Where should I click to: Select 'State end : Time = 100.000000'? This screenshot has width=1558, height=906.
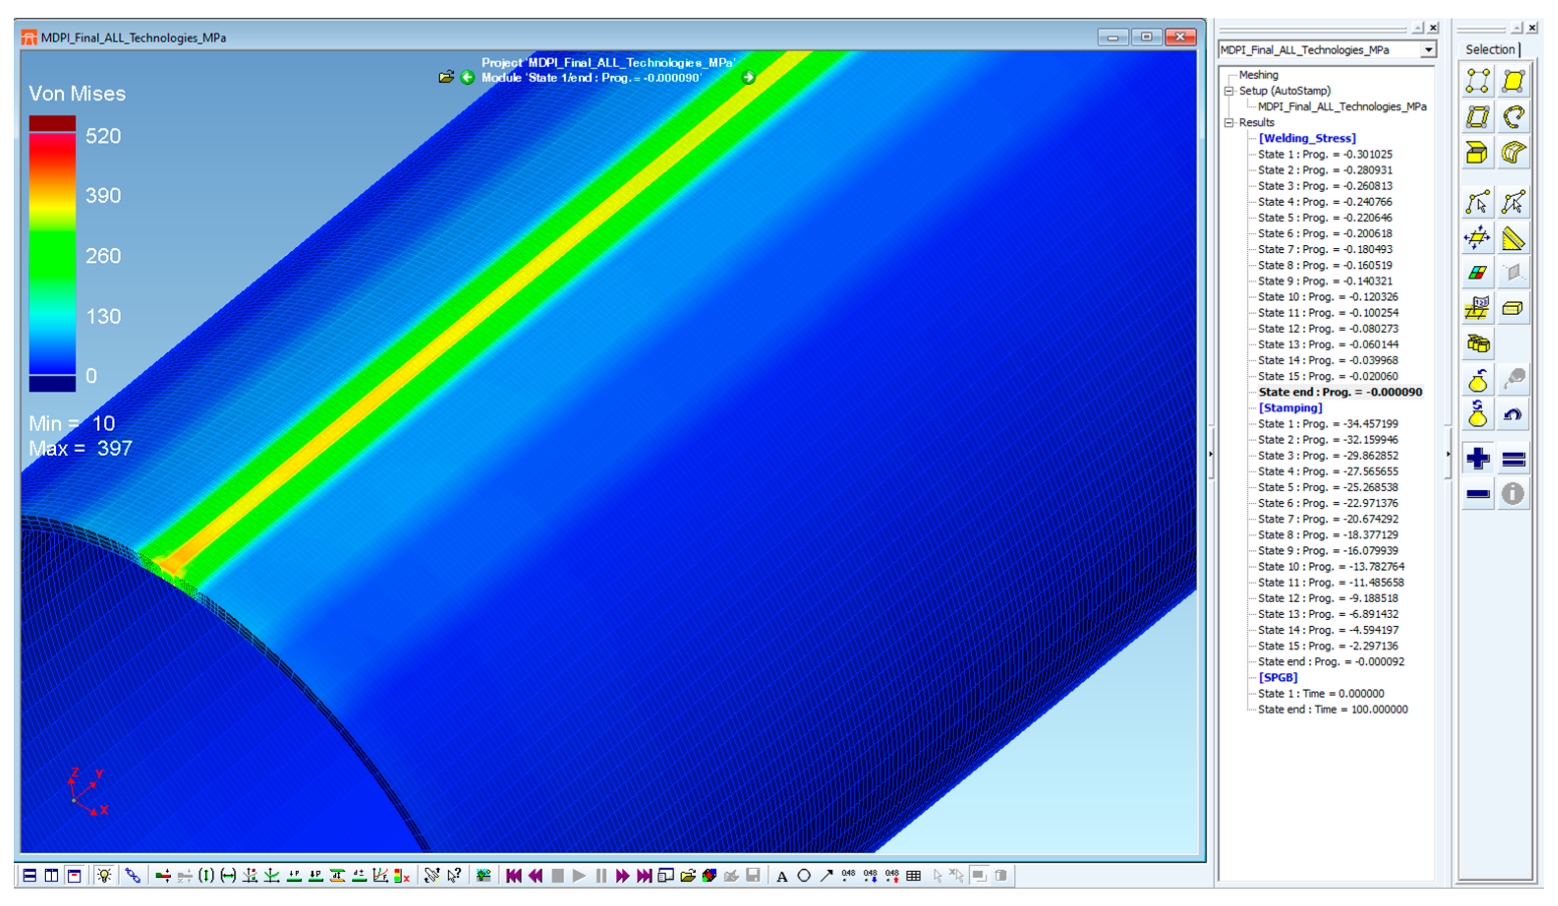pos(1333,710)
